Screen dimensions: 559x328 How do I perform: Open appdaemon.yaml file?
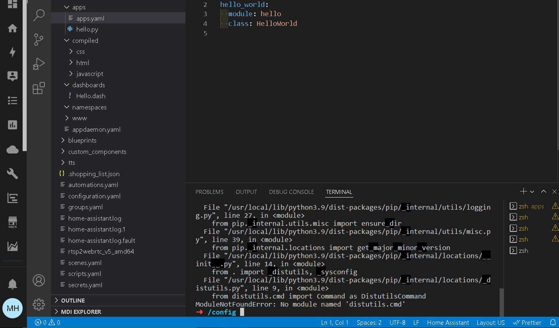96,129
